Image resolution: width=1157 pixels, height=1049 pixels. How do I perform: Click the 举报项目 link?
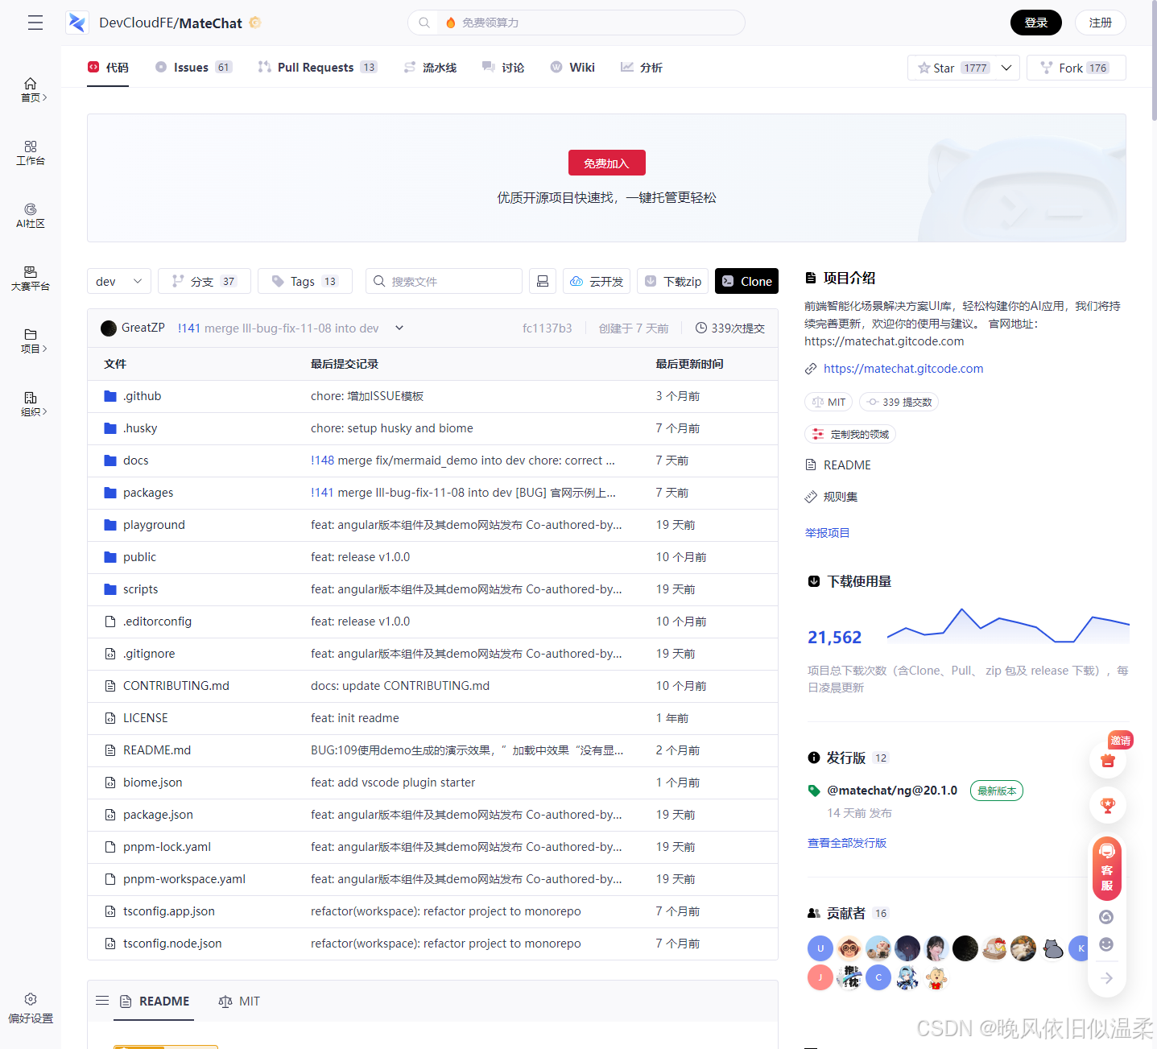click(827, 533)
